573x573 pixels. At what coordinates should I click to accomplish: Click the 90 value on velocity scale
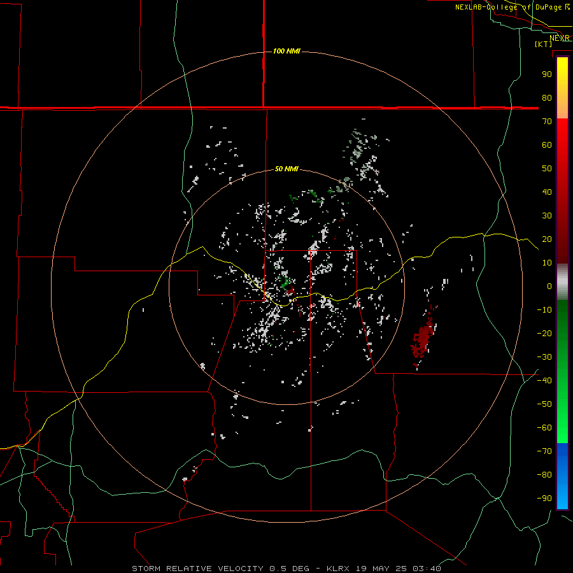[547, 74]
